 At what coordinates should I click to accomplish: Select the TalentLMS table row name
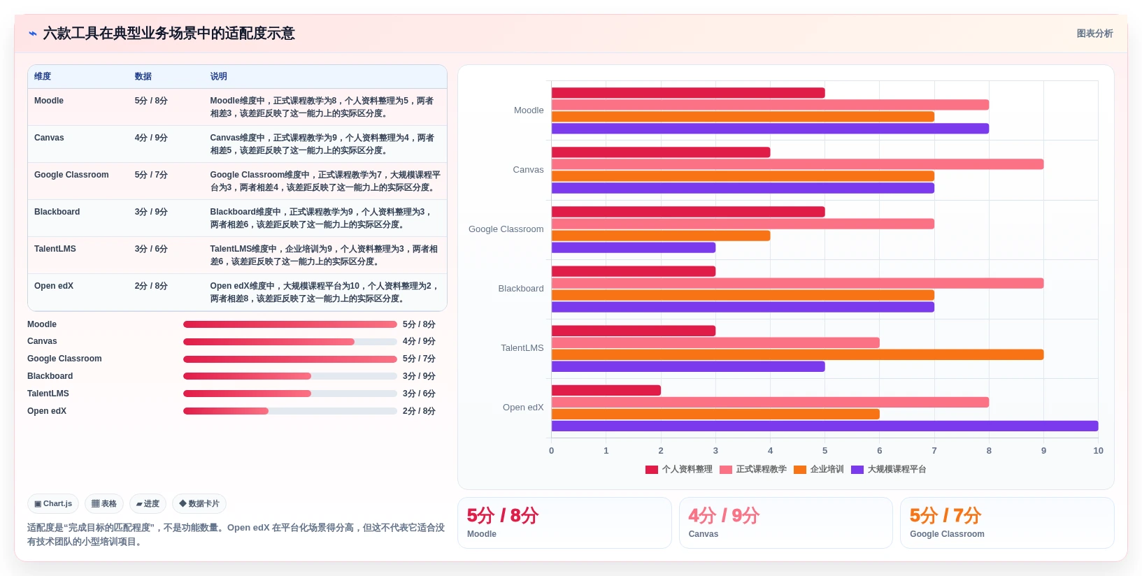pyautogui.click(x=55, y=249)
